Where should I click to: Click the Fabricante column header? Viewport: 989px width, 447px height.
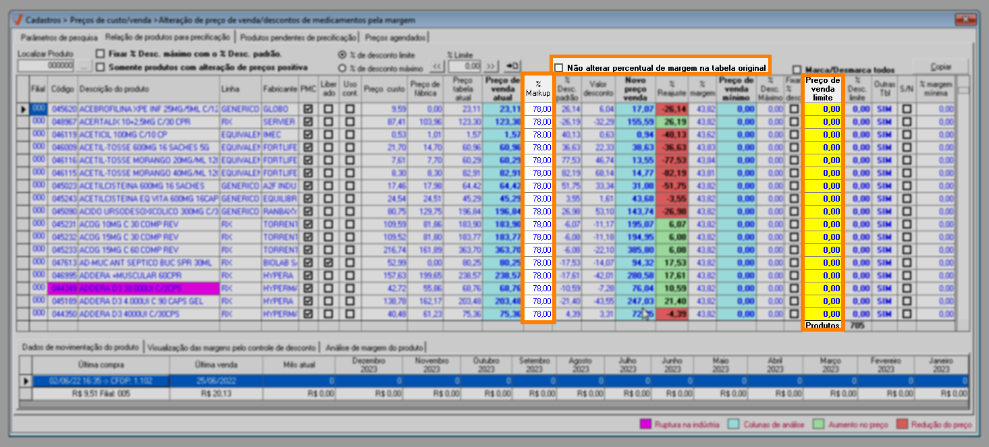point(280,89)
